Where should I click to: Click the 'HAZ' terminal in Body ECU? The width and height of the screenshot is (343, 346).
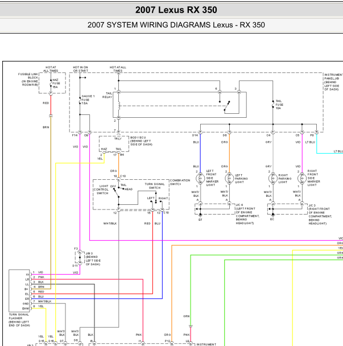click(x=104, y=149)
